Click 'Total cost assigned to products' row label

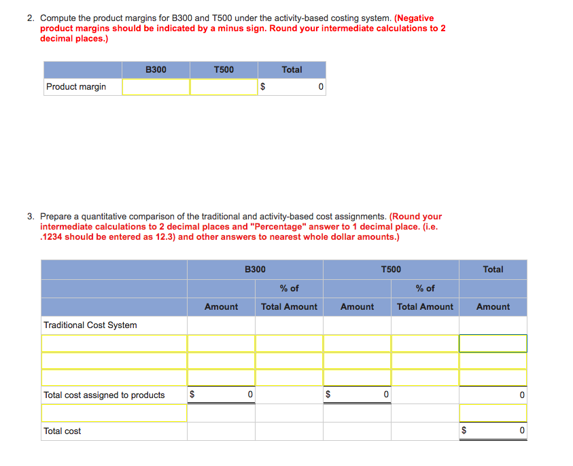point(104,395)
